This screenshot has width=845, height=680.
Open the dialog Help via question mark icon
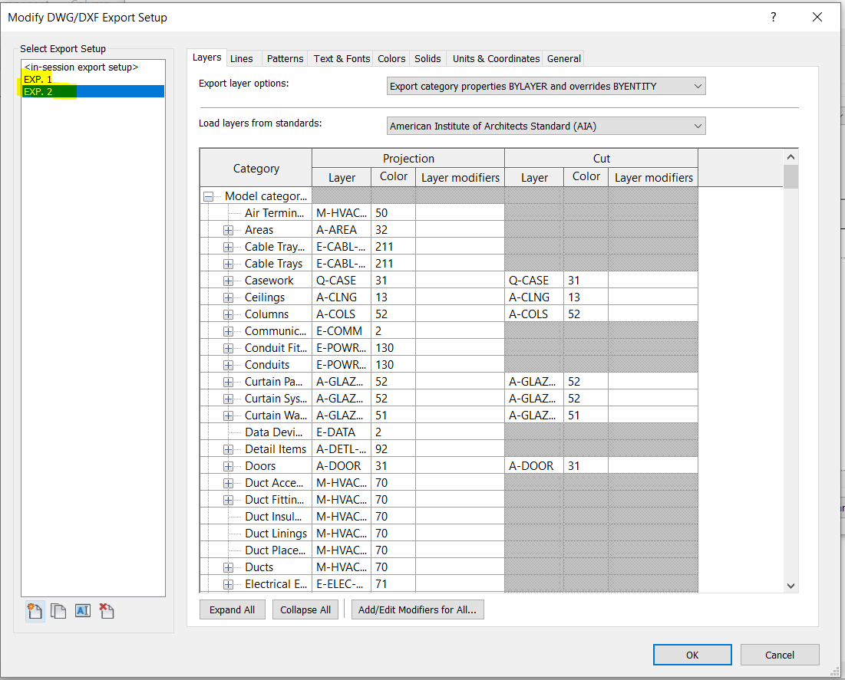[773, 17]
